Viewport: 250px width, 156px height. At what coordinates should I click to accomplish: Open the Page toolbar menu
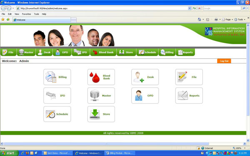pos(227,20)
